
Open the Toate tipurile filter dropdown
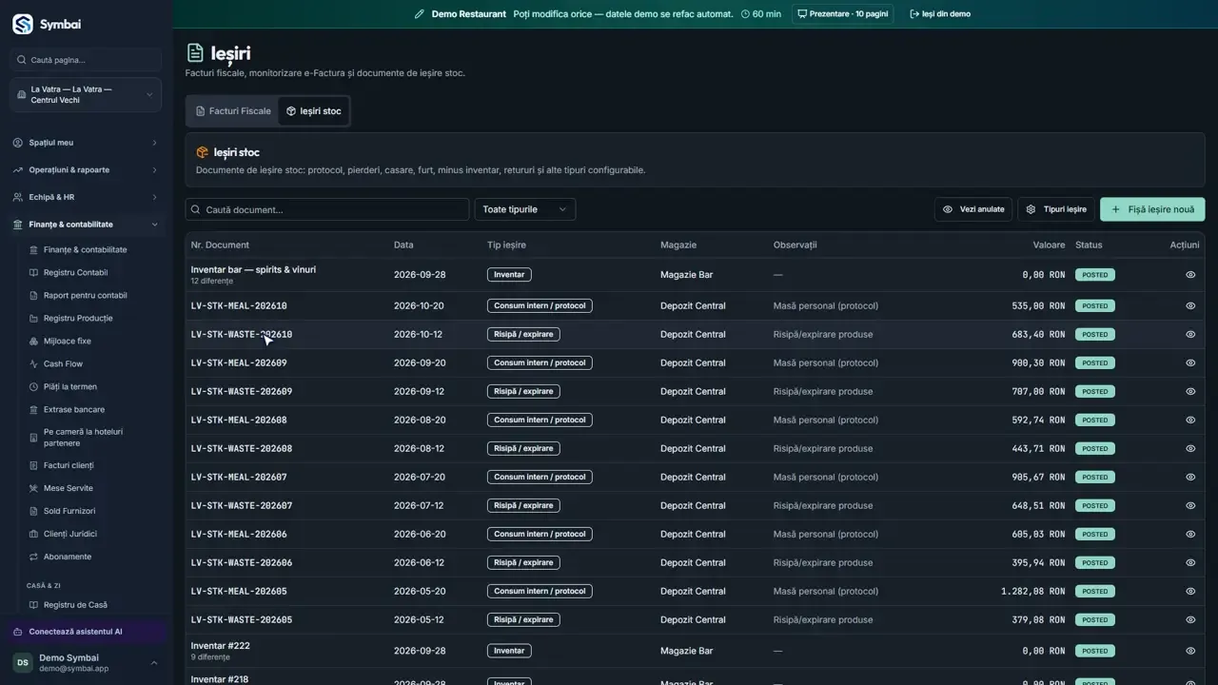tap(525, 209)
